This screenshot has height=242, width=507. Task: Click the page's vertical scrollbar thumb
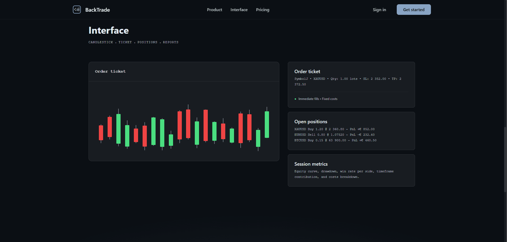pos(505,159)
